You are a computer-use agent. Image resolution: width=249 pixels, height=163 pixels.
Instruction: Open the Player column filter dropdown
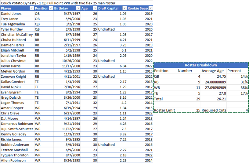coord(32,8)
